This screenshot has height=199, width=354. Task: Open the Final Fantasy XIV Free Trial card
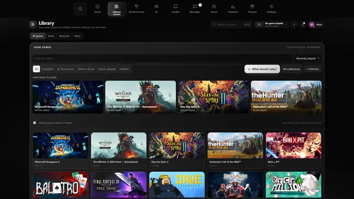(x=118, y=185)
